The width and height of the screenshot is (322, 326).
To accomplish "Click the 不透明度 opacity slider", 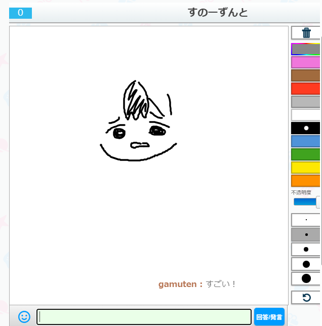I will [306, 202].
